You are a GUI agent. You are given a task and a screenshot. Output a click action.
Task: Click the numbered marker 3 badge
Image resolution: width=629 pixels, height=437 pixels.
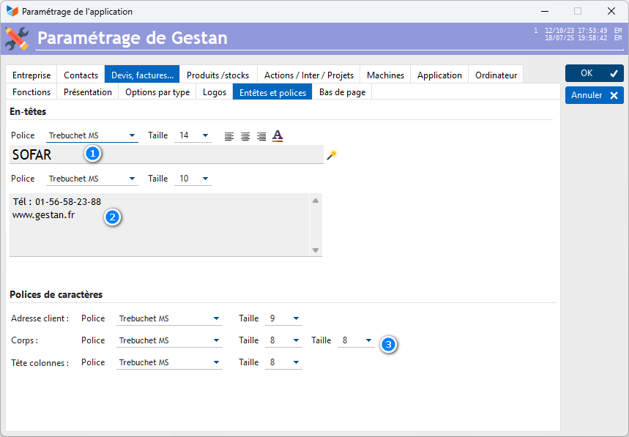389,344
